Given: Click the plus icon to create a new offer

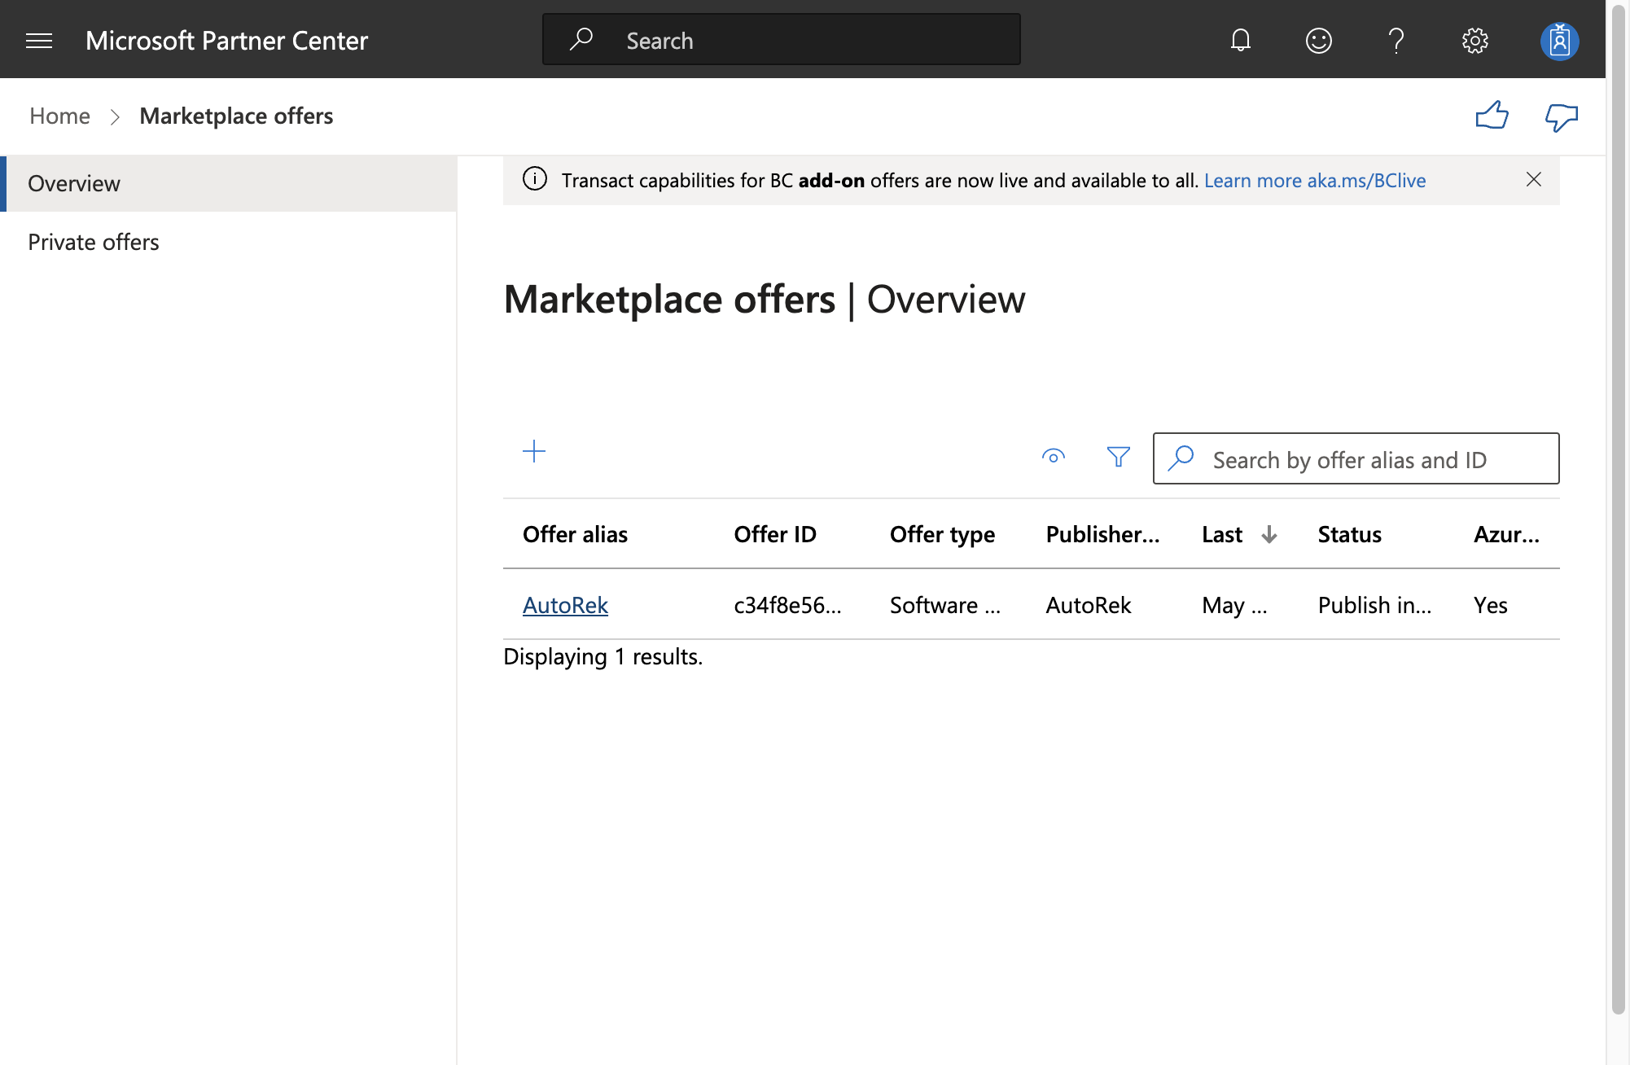Looking at the screenshot, I should (x=534, y=451).
